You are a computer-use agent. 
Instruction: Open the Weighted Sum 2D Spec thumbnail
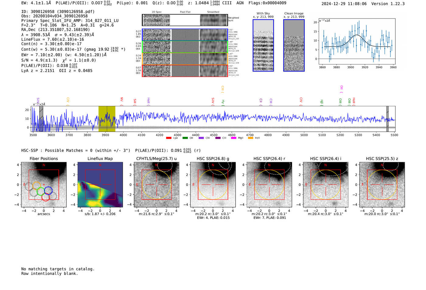pos(156,20)
